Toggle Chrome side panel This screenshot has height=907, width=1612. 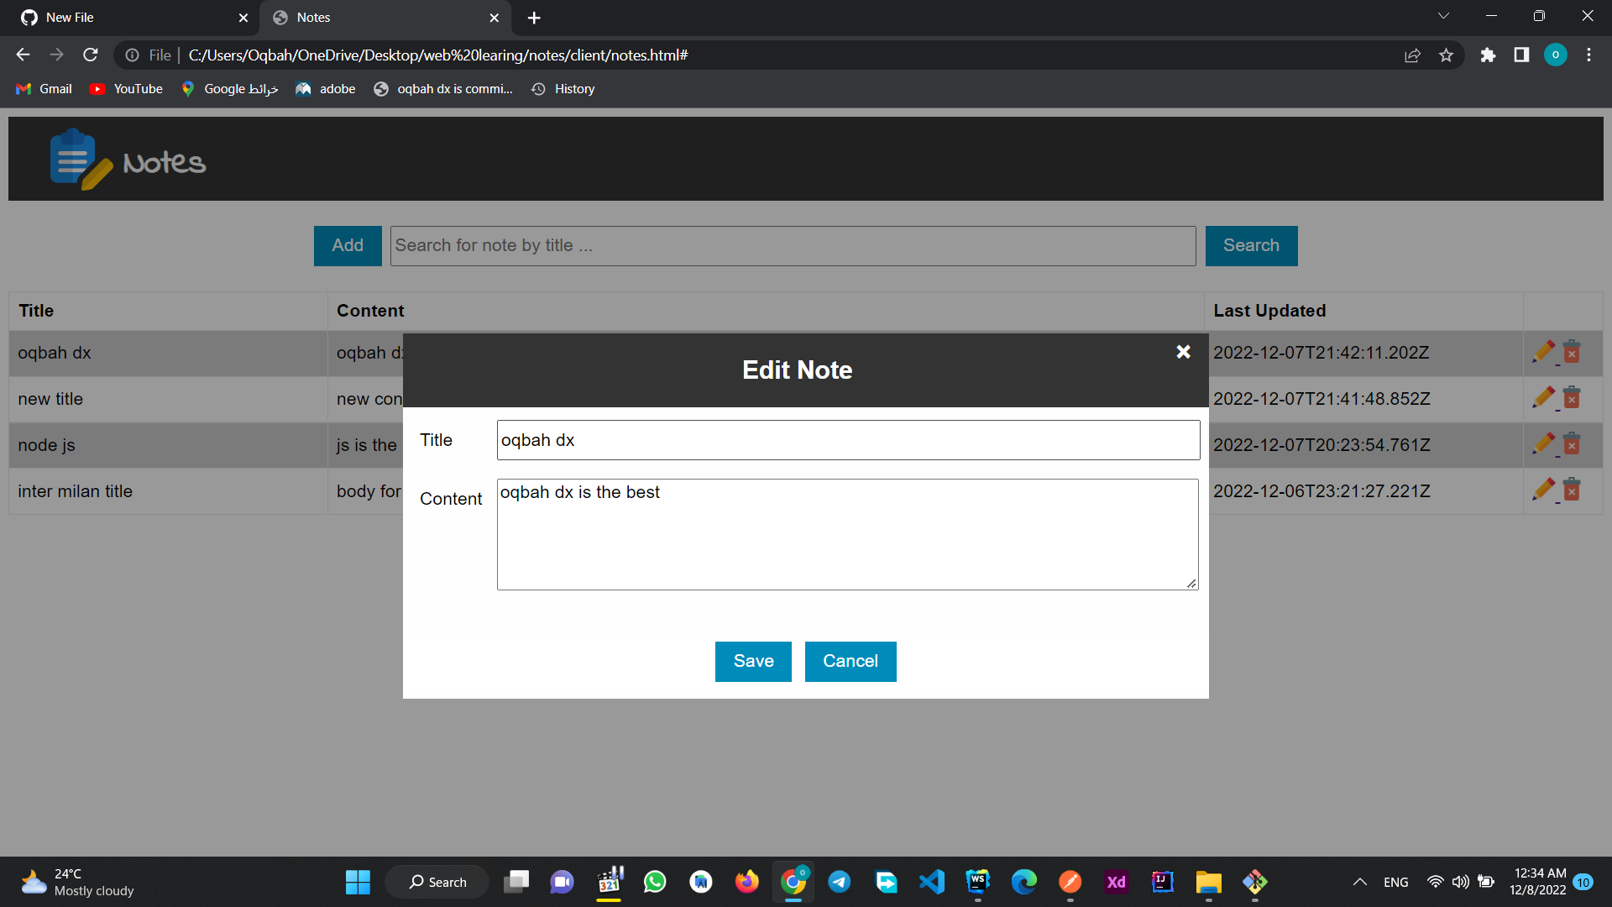(x=1521, y=55)
